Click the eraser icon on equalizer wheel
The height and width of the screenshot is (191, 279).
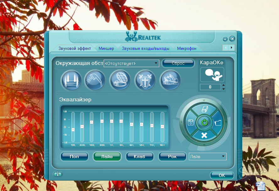click(x=204, y=109)
